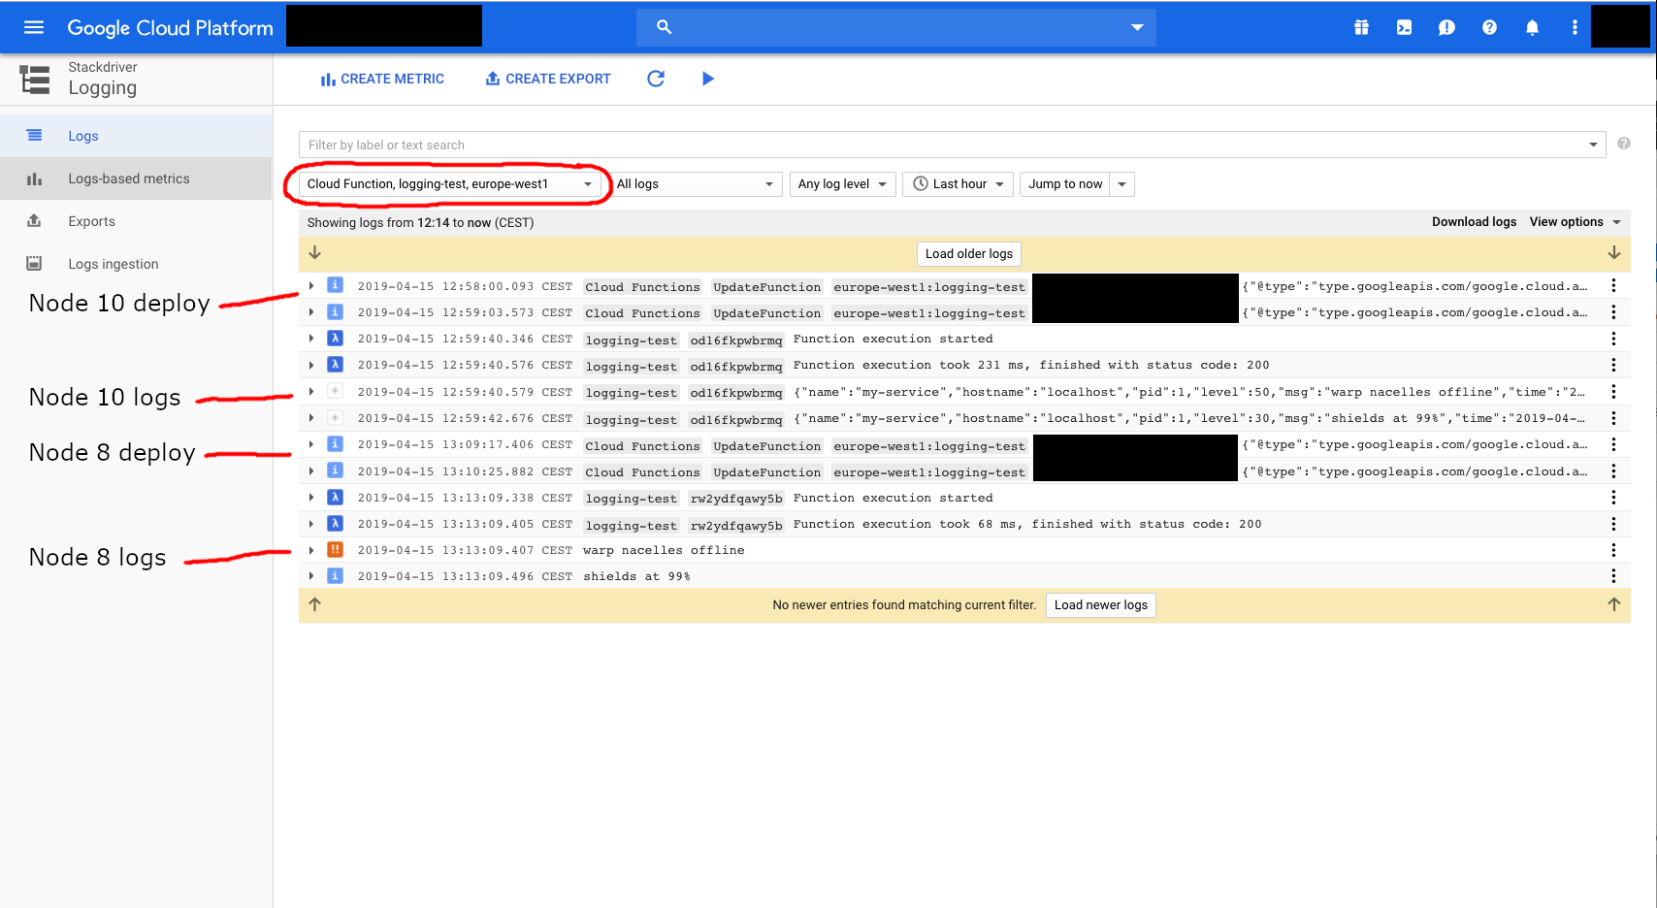Select Logs in the sidebar
This screenshot has width=1657, height=908.
(136, 136)
